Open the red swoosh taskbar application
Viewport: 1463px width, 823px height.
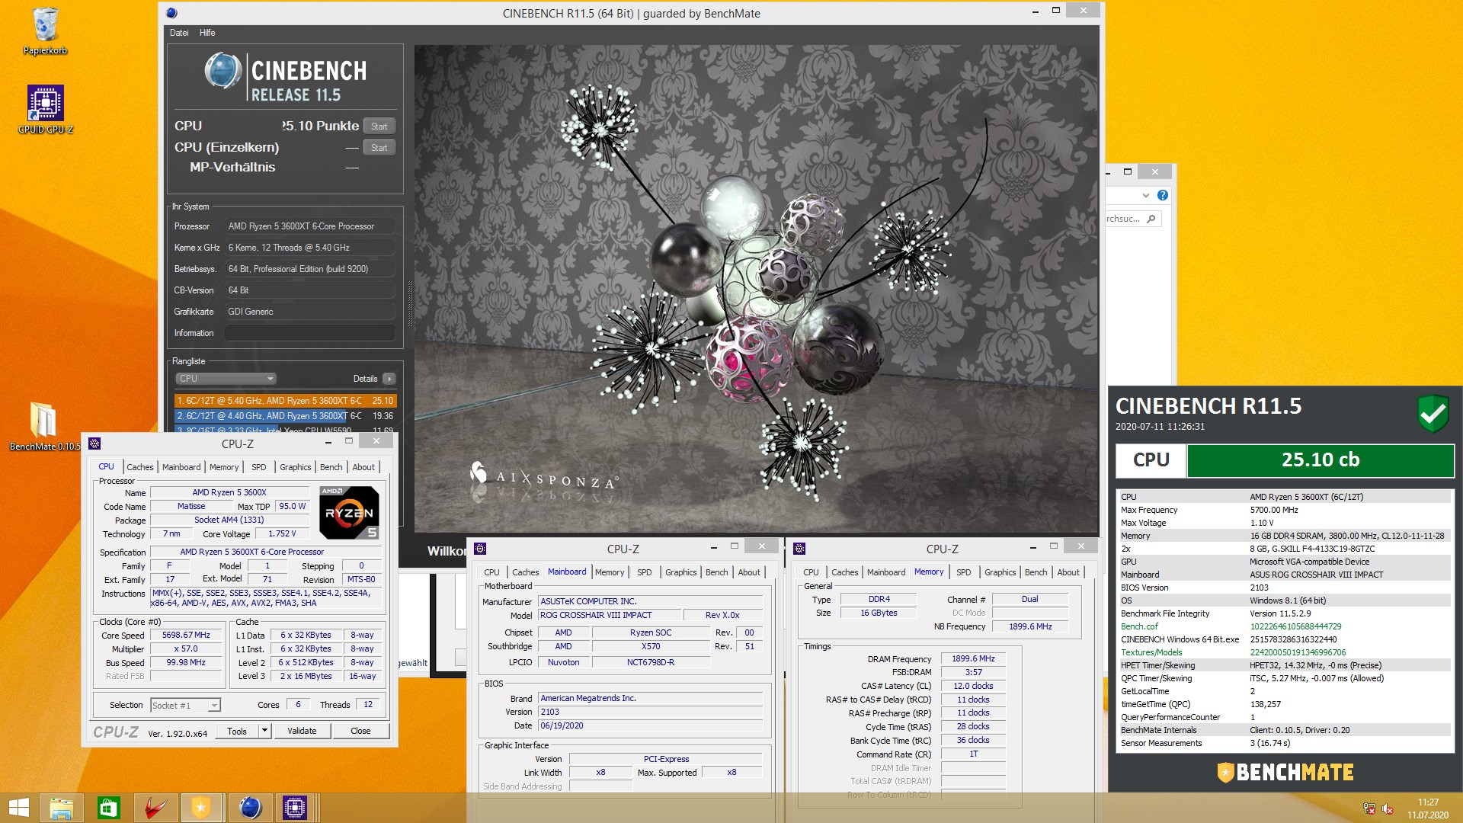tap(156, 808)
